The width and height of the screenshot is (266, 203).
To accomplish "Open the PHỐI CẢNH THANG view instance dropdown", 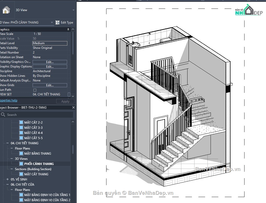I will click(x=52, y=22).
